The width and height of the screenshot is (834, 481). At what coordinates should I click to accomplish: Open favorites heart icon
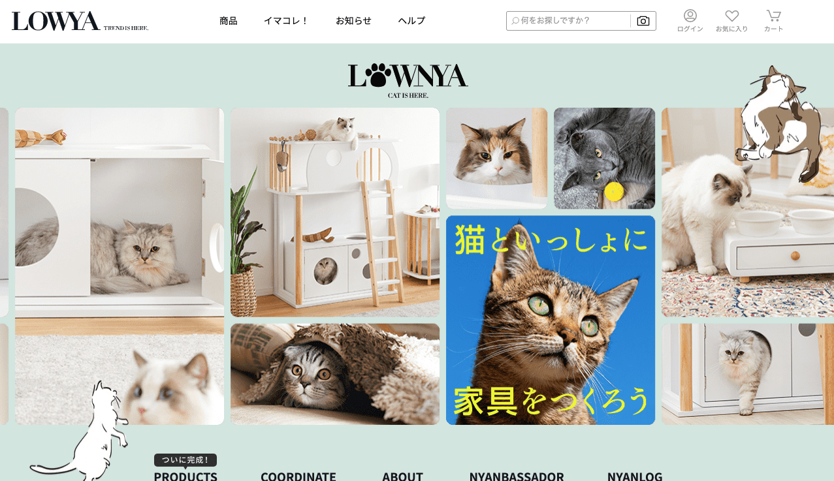[x=732, y=16]
